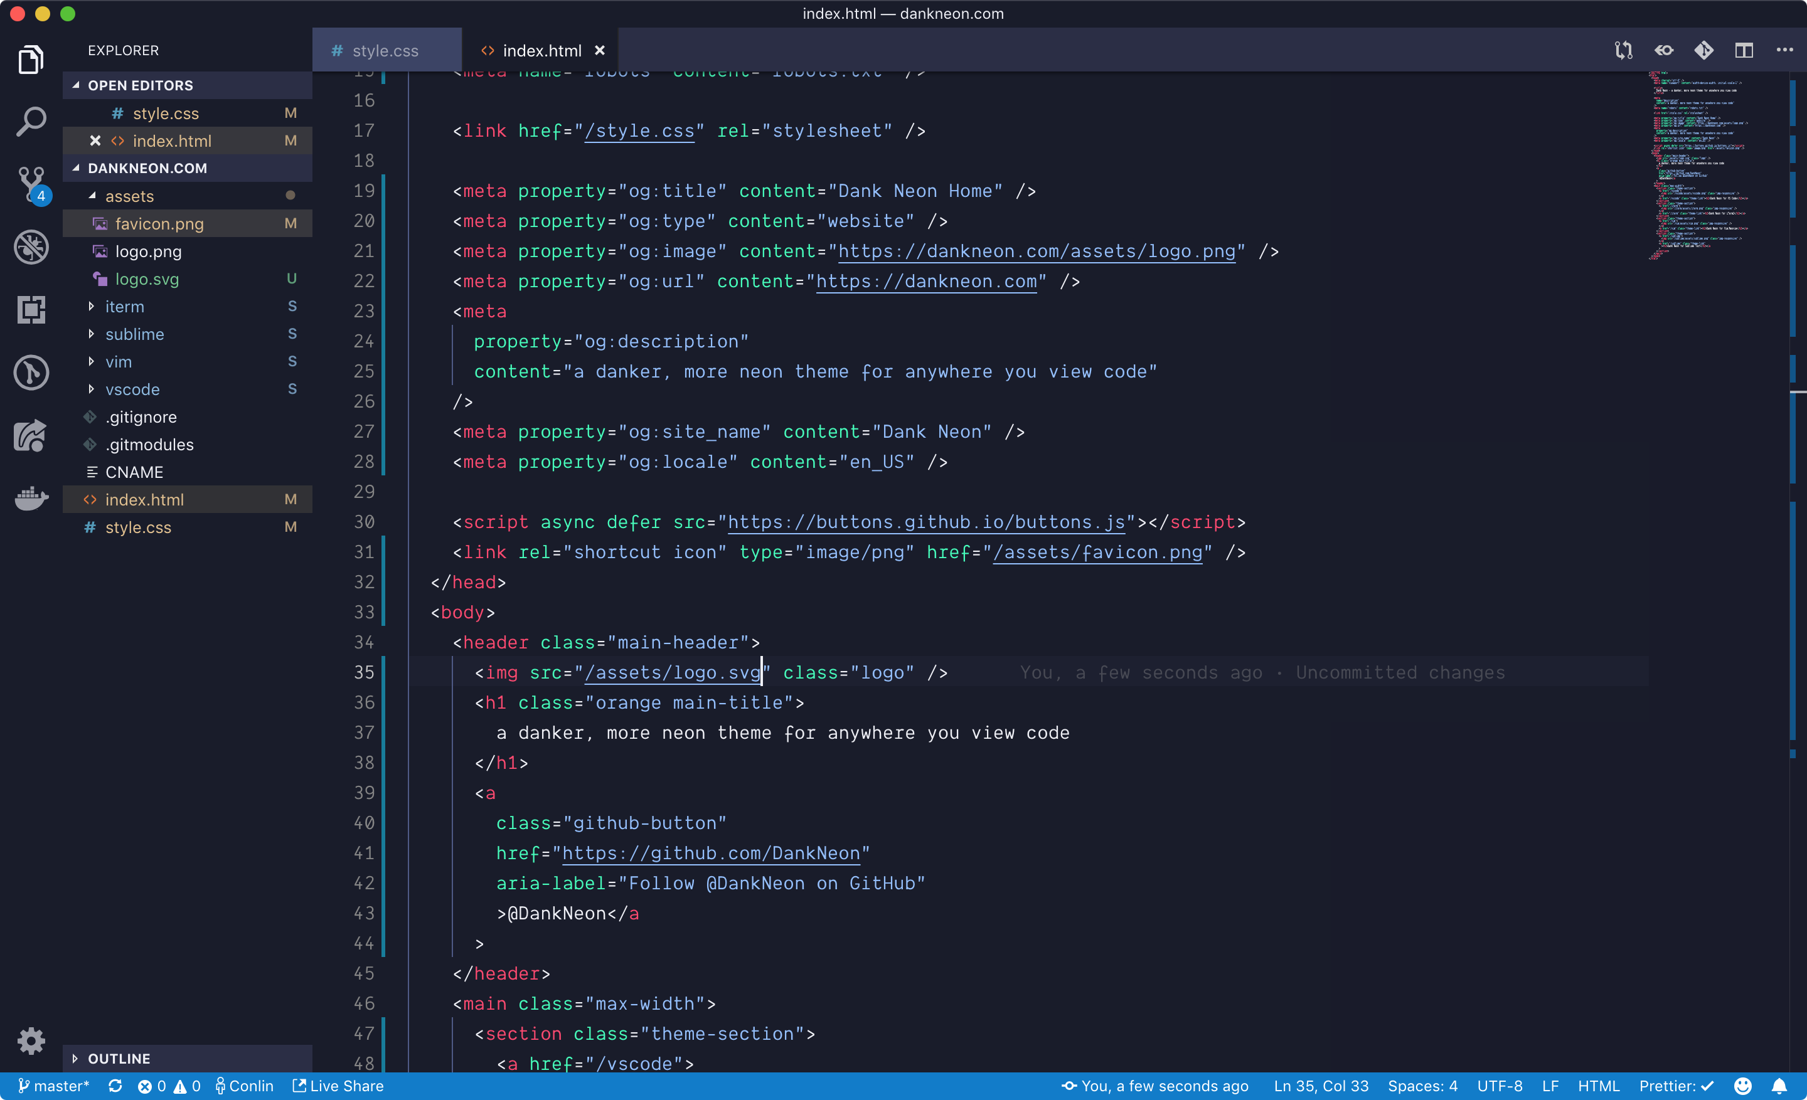
Task: Toggle Prettier formatter status
Action: point(1676,1086)
